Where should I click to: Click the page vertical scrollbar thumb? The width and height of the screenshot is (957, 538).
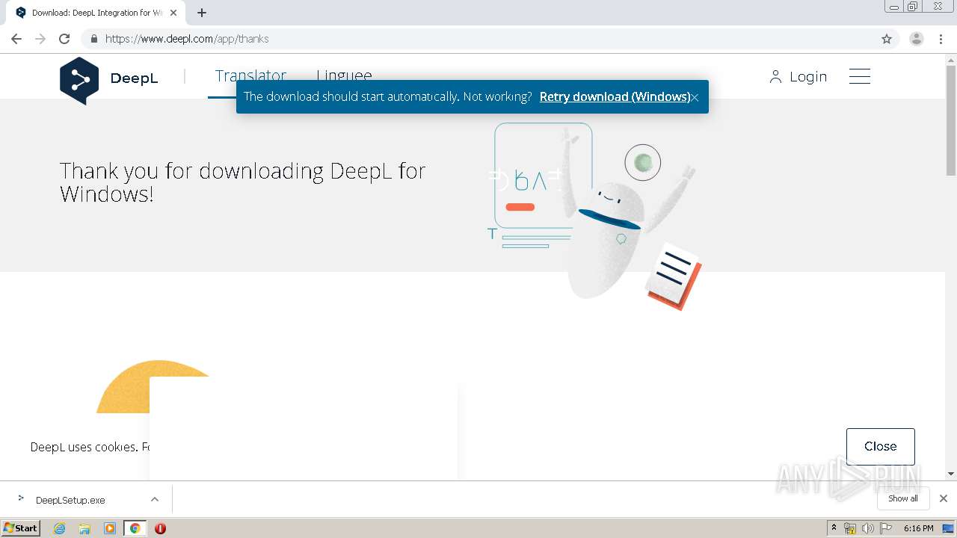[951, 120]
